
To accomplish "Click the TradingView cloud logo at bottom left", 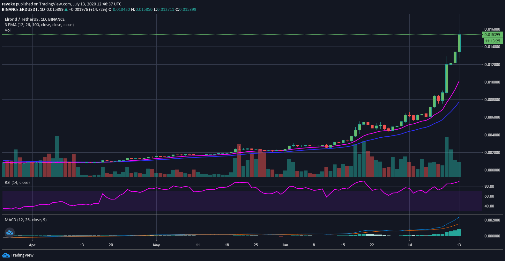I will pyautogui.click(x=6, y=255).
